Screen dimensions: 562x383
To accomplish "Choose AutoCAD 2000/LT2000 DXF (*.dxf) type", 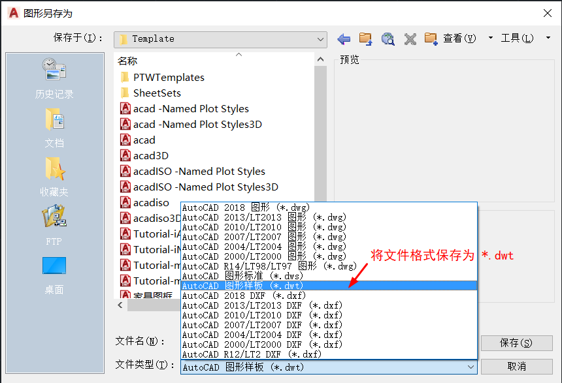I will click(329, 345).
